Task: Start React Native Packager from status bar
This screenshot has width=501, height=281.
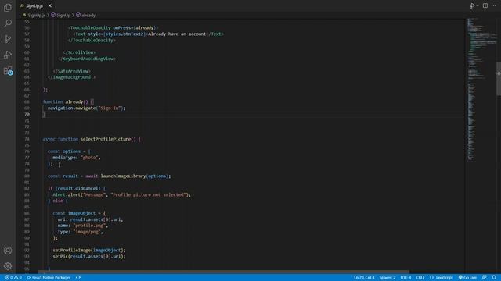Action: click(49, 278)
